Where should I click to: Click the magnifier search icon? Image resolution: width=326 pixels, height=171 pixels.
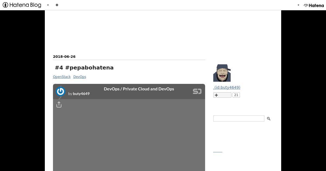click(269, 119)
